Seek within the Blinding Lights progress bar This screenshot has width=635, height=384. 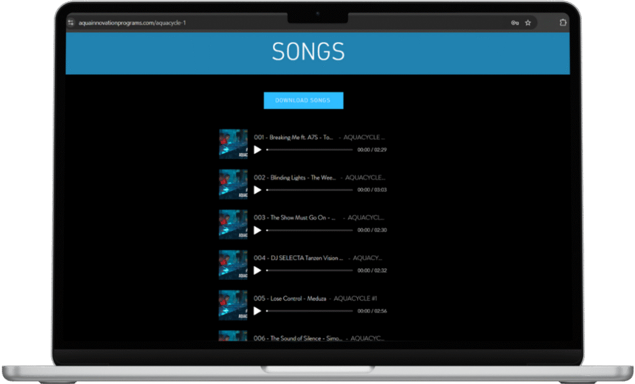[x=309, y=190]
